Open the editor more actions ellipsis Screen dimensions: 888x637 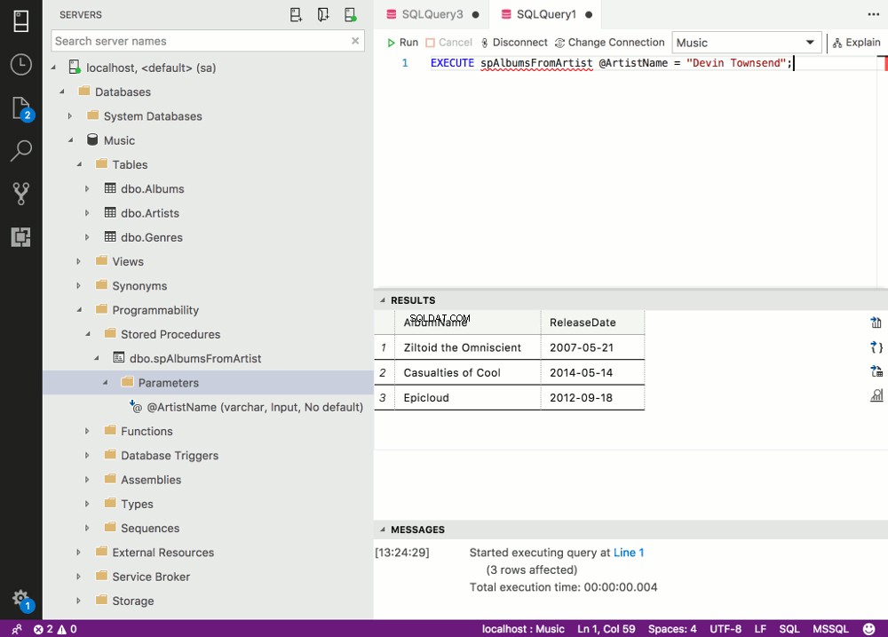coord(873,15)
